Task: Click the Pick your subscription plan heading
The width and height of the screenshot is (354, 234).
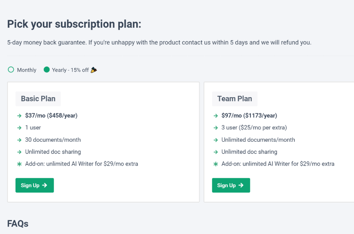Action: [74, 24]
